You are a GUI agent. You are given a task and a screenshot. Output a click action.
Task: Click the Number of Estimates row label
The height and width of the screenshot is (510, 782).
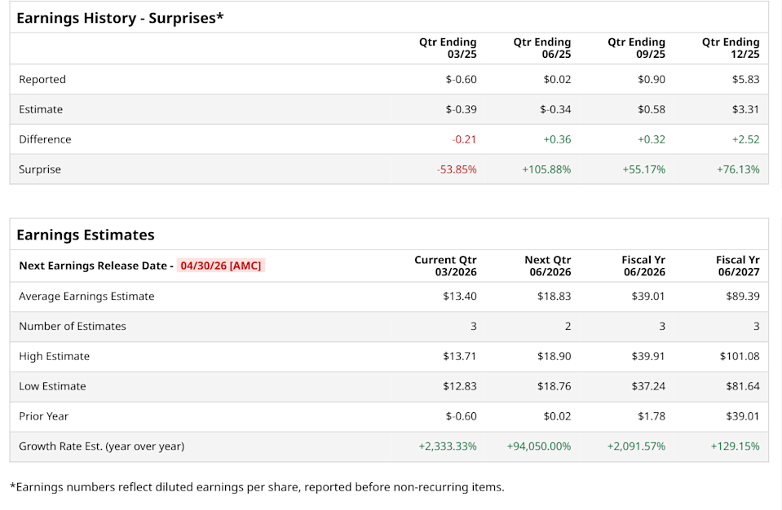(73, 326)
